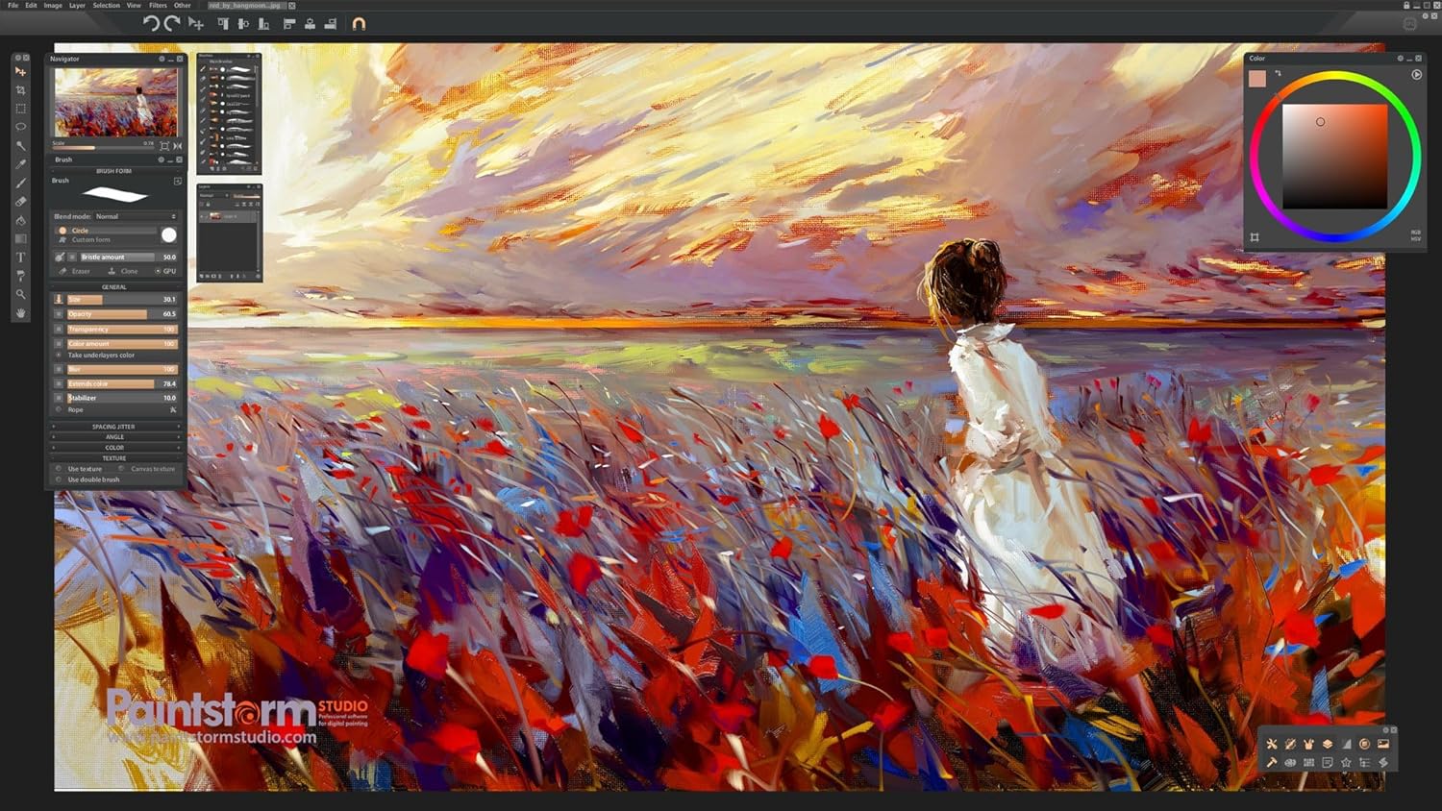Image resolution: width=1442 pixels, height=811 pixels.
Task: Expand the SPACING JITTER section
Action: point(113,426)
